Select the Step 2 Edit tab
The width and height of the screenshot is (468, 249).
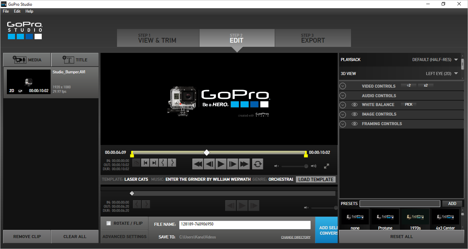pos(237,38)
